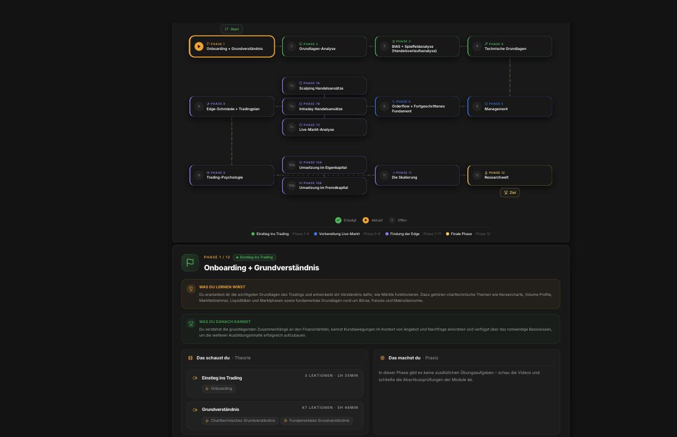Viewport: 677px width, 437px height.
Task: Click the "Phase 7–11" legend text
Action: [432, 234]
